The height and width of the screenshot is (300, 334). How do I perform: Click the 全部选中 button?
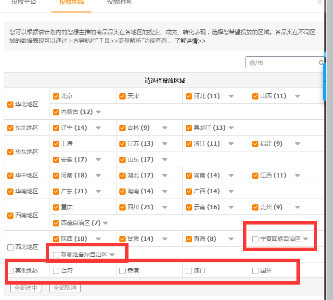26,288
